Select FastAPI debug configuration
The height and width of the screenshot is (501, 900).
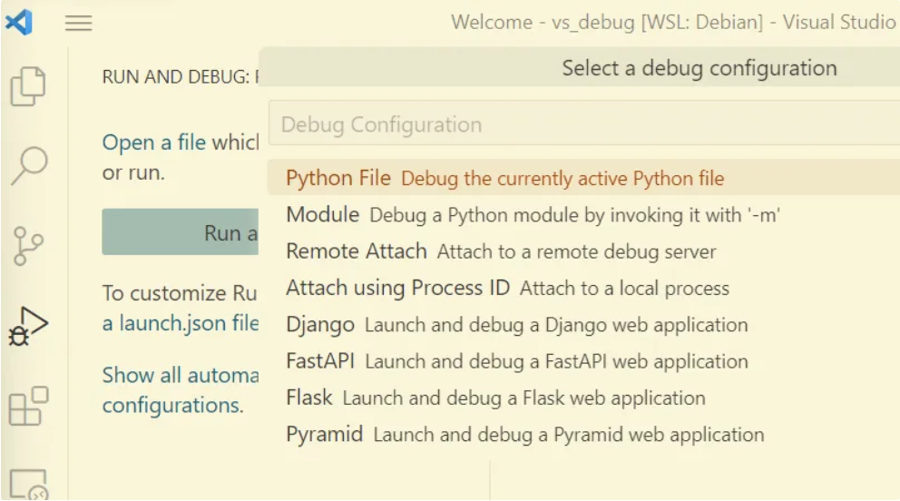[x=583, y=361]
